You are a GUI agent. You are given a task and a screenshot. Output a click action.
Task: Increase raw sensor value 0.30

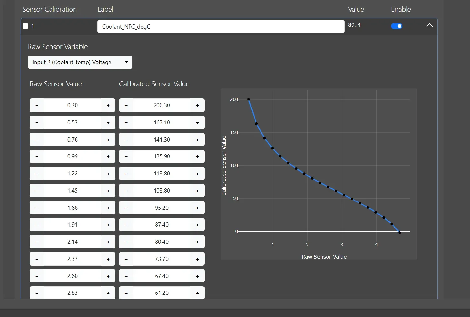click(108, 105)
